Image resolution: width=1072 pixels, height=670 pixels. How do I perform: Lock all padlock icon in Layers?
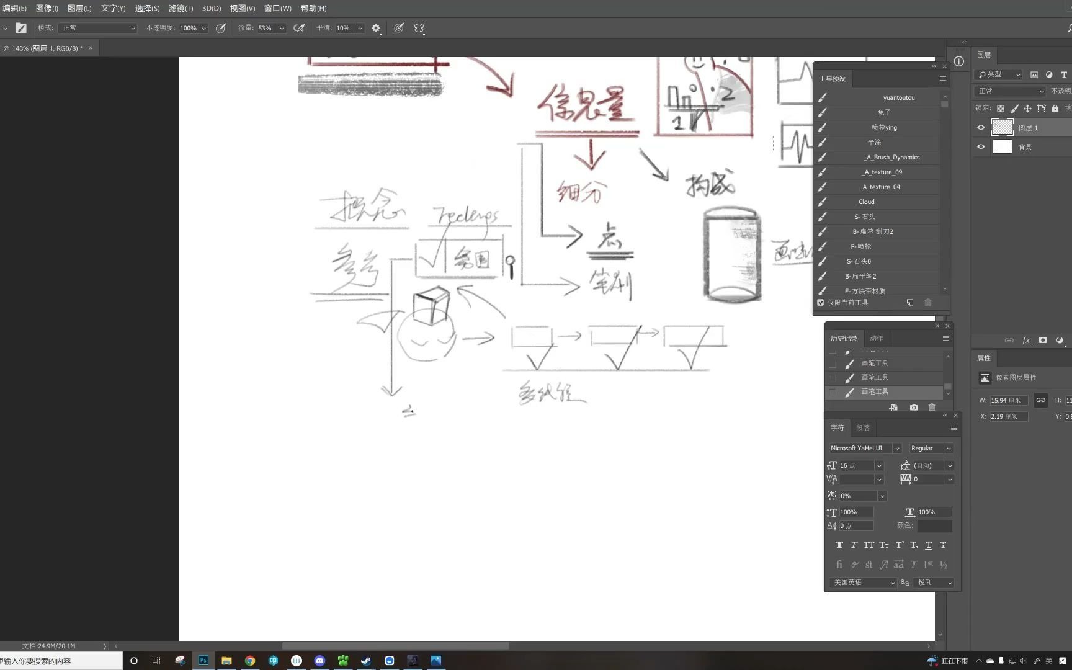[x=1055, y=109]
